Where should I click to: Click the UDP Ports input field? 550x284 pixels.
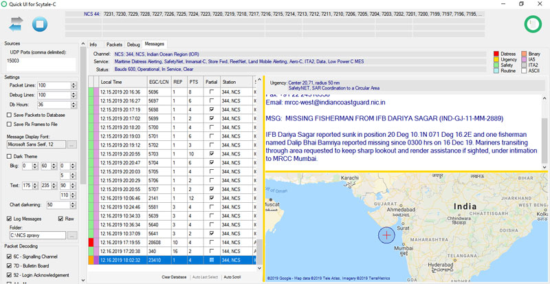pyautogui.click(x=41, y=64)
